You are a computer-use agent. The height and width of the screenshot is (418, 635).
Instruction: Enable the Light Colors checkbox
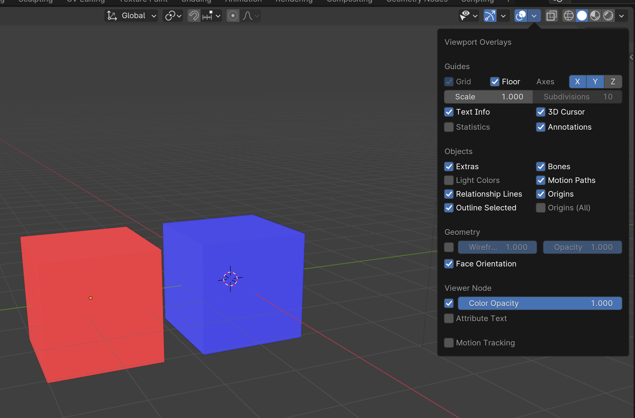[449, 180]
